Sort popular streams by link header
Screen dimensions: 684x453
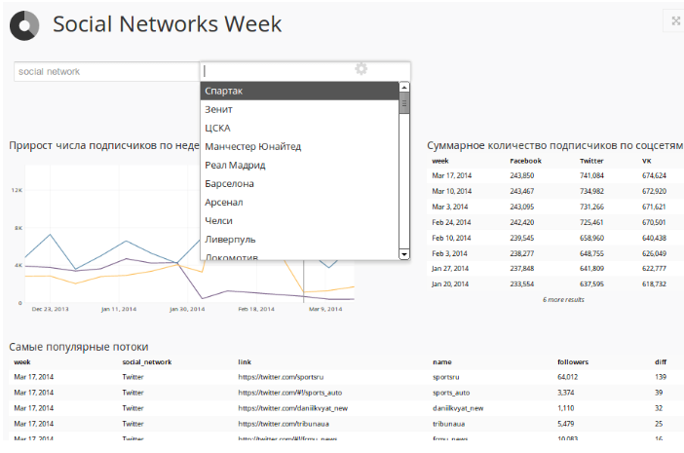coord(245,361)
